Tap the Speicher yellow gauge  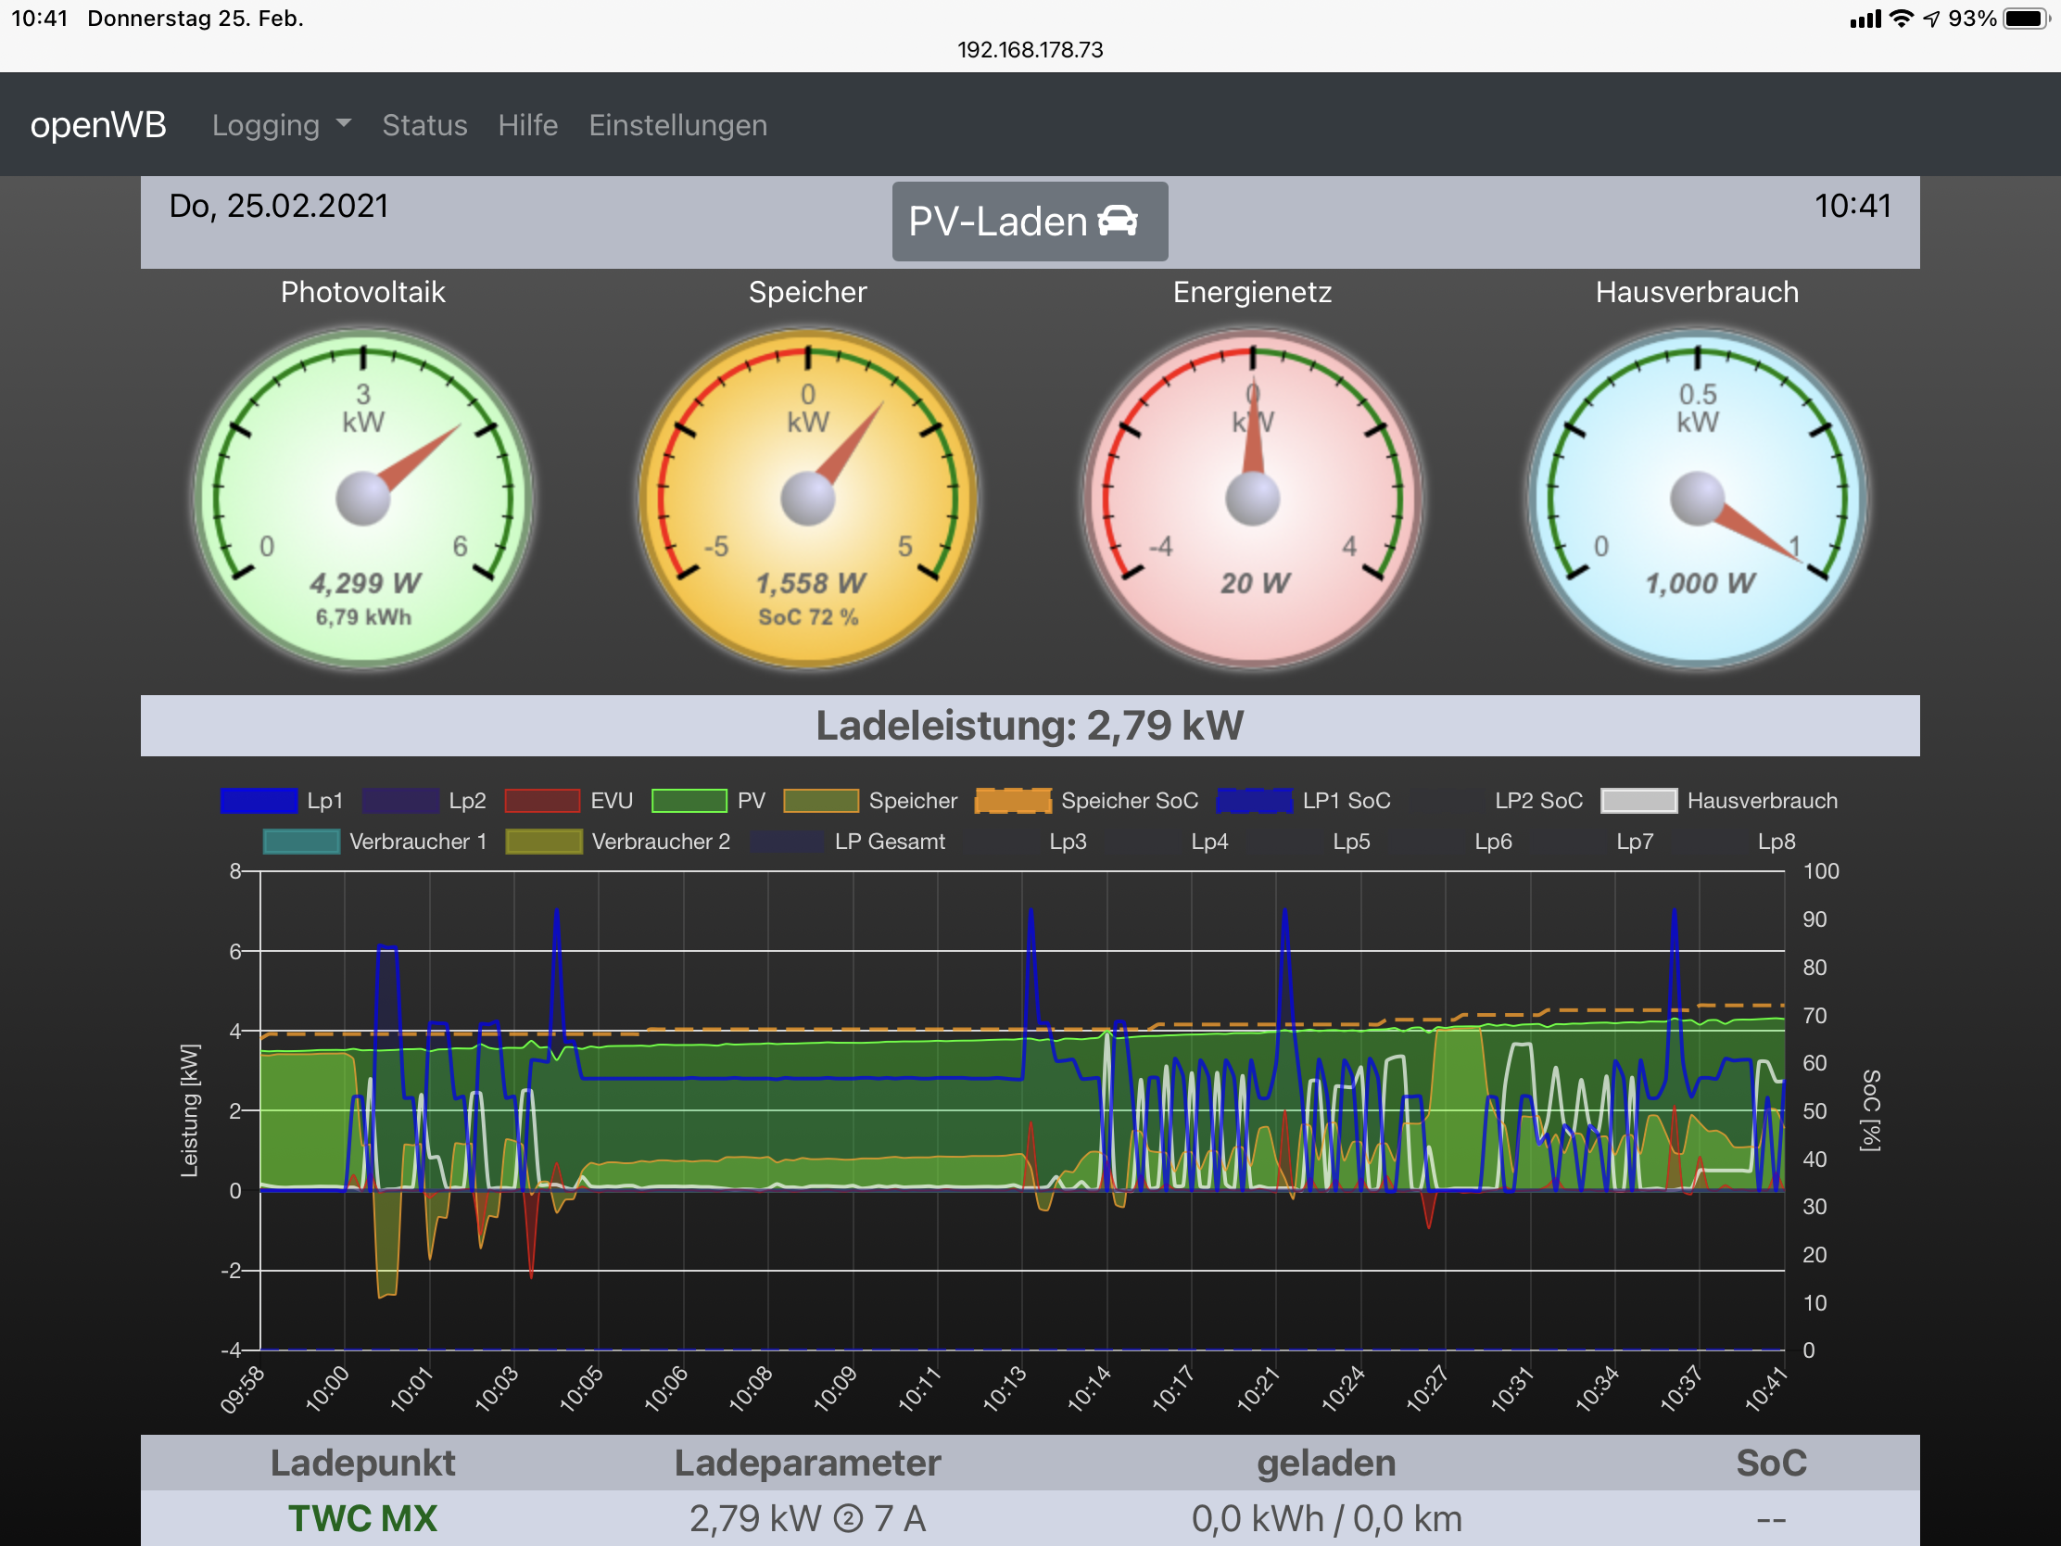point(807,498)
